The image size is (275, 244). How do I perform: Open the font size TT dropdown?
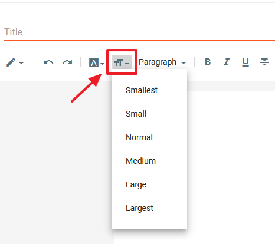tap(122, 62)
